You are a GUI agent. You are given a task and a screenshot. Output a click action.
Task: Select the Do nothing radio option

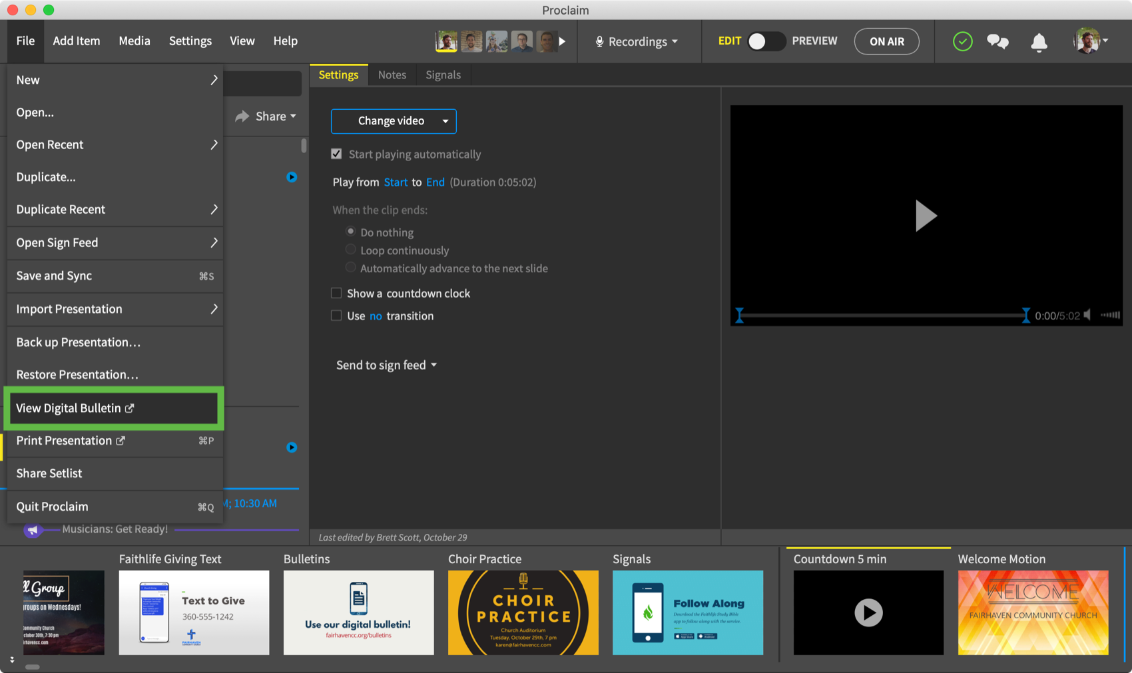pos(350,231)
